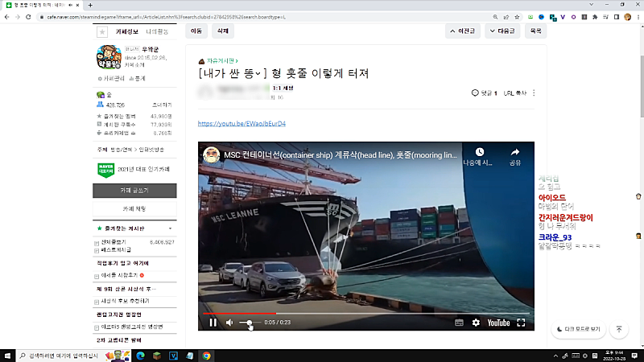This screenshot has width=644, height=362.
Task: Enter fullscreen in the video player
Action: coord(521,323)
